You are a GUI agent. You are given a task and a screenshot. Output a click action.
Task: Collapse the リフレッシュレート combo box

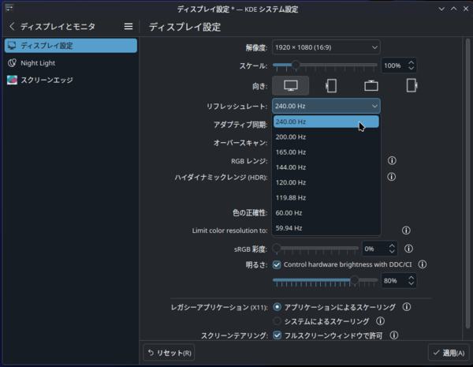(x=326, y=106)
